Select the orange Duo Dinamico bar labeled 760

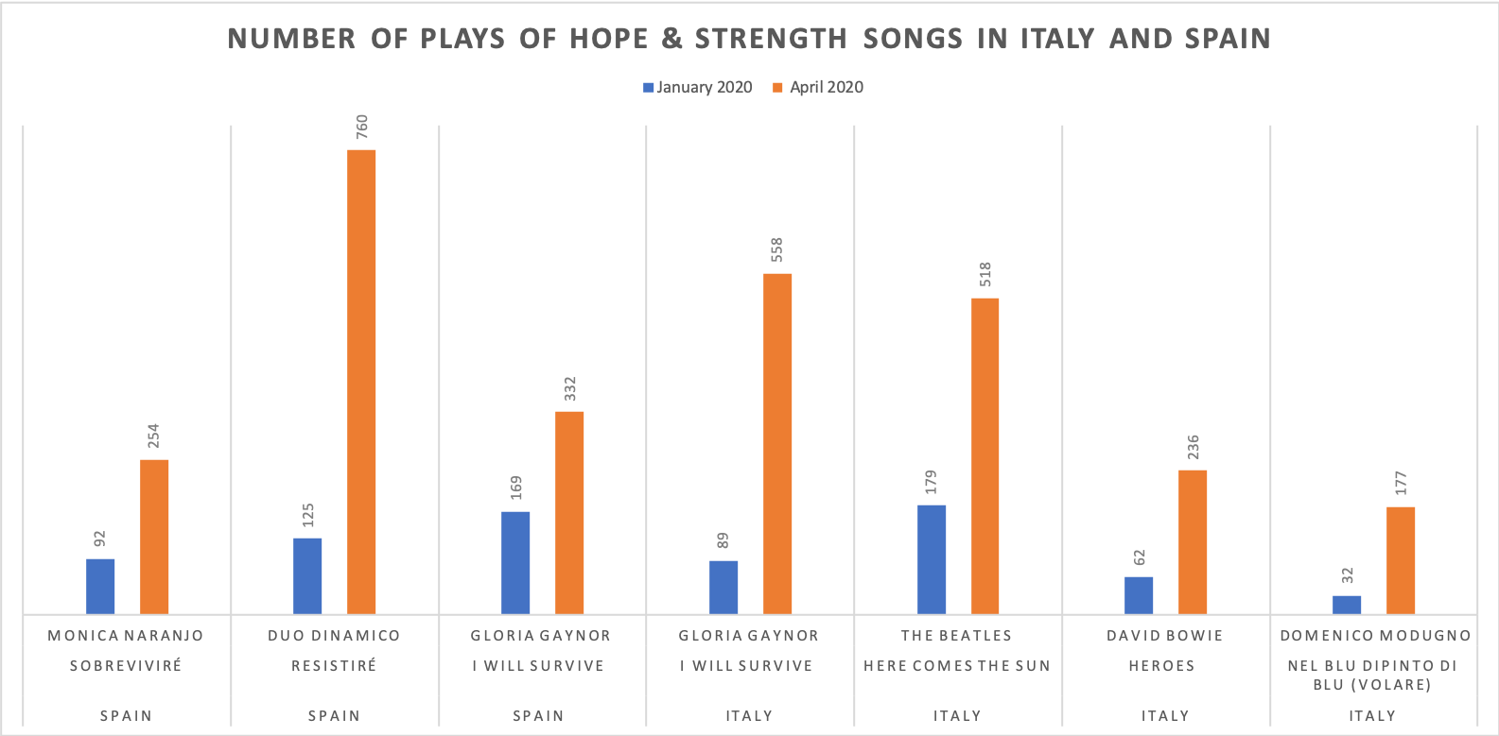click(361, 382)
